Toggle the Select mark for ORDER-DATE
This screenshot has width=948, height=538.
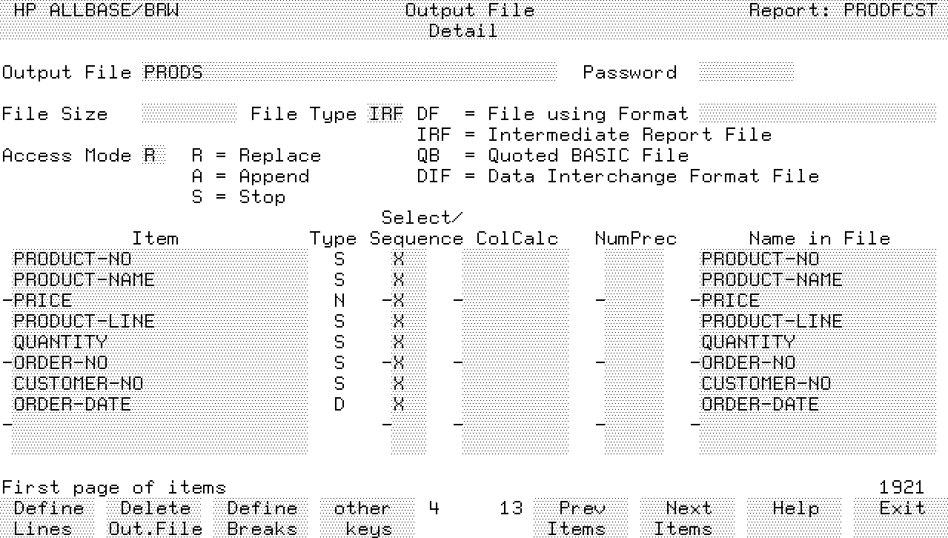pos(399,405)
